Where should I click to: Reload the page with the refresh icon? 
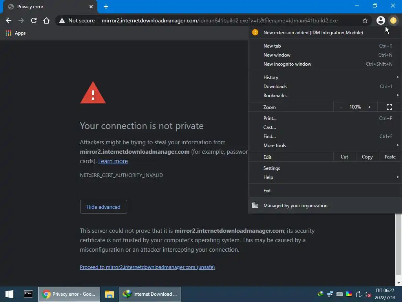click(x=34, y=20)
